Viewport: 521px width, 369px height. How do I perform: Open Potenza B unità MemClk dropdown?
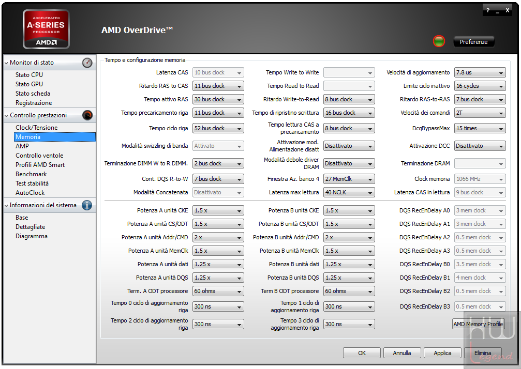(x=349, y=251)
